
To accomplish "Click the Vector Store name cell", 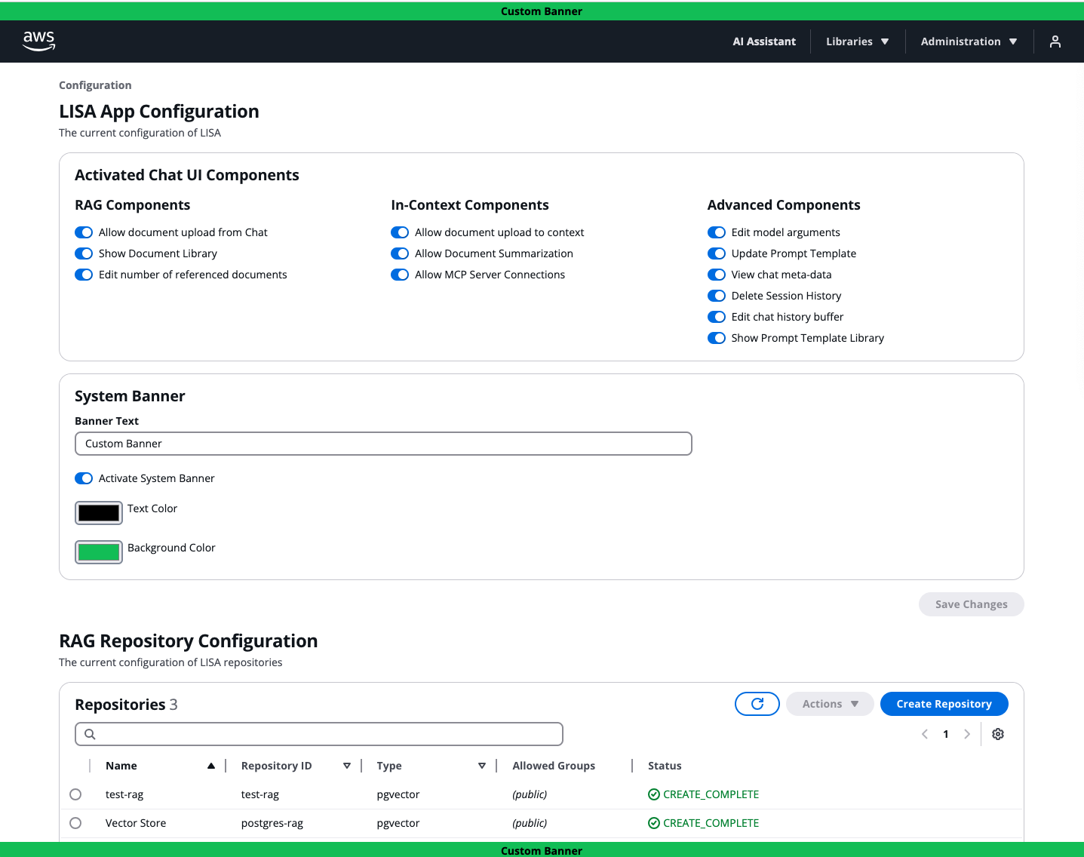I will [136, 823].
